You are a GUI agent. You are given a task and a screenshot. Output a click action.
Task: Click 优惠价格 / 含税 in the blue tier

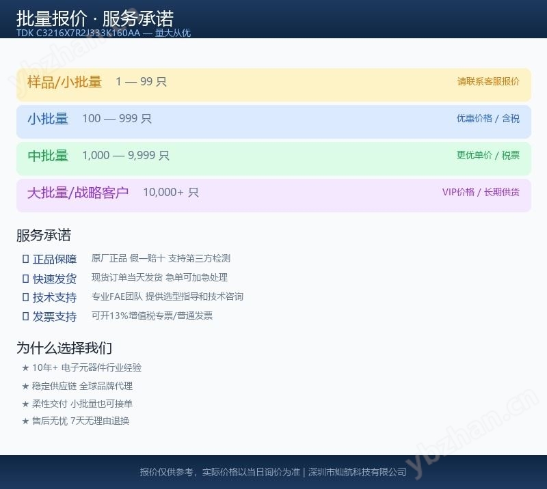coord(488,119)
